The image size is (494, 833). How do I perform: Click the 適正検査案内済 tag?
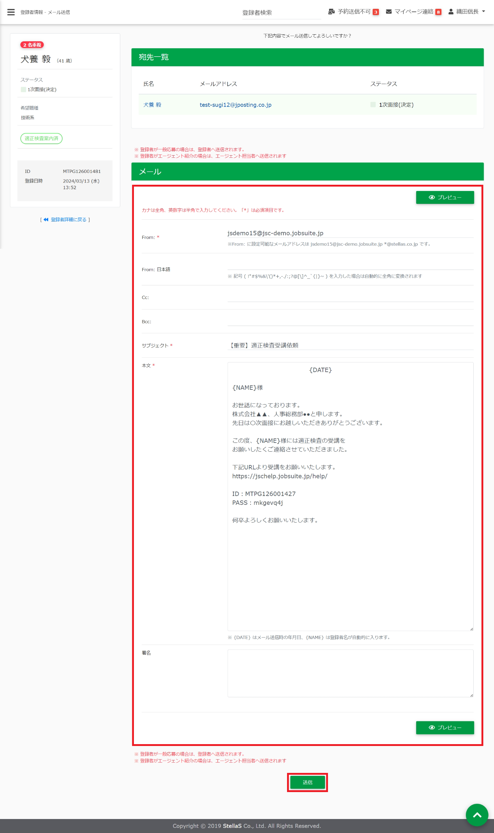pos(41,139)
